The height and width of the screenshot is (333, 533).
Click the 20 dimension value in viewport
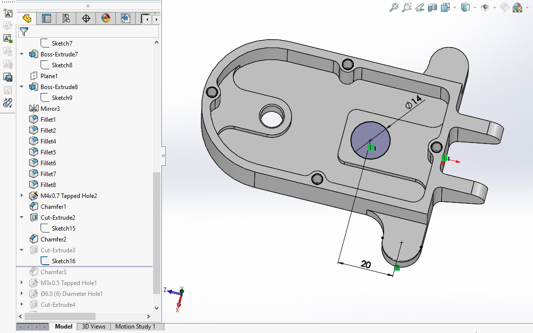(366, 265)
